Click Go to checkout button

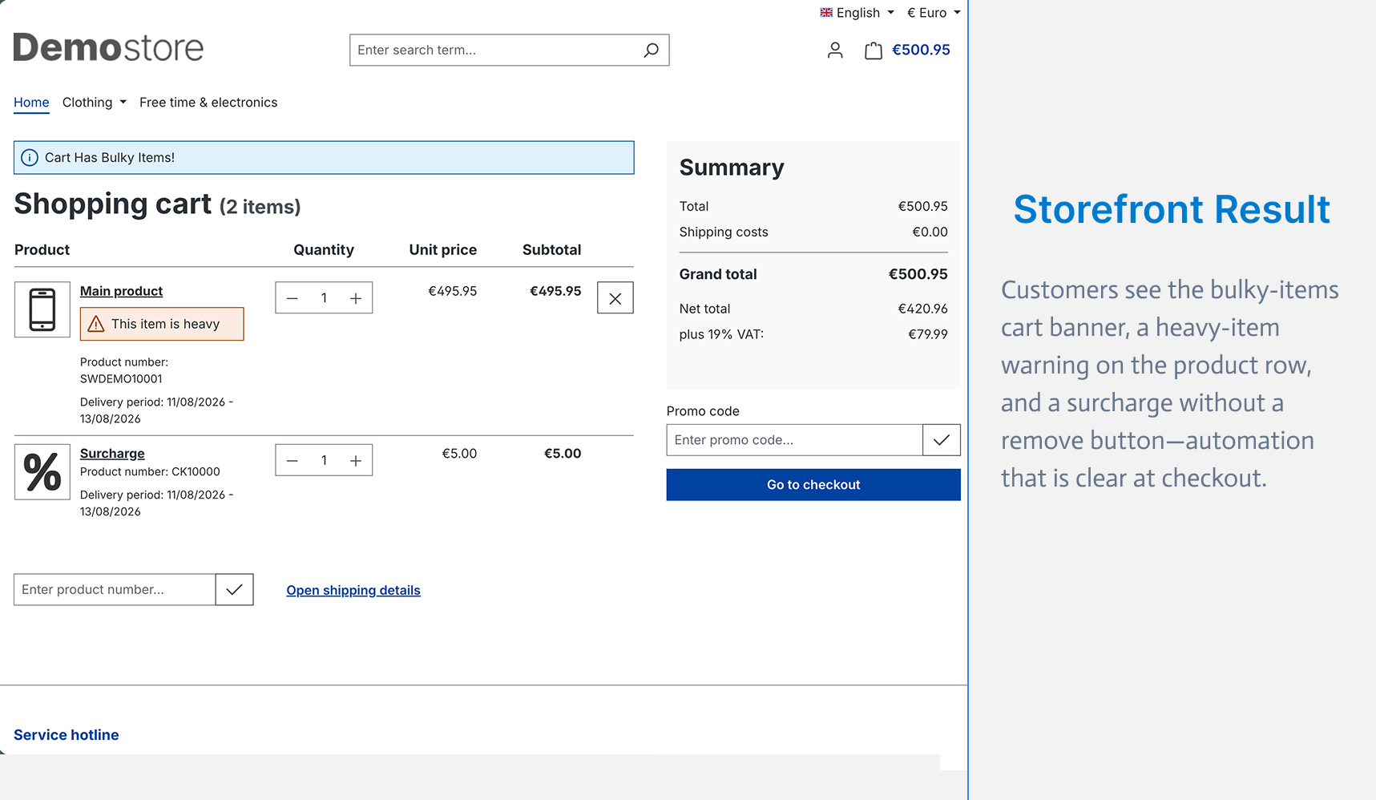tap(813, 485)
